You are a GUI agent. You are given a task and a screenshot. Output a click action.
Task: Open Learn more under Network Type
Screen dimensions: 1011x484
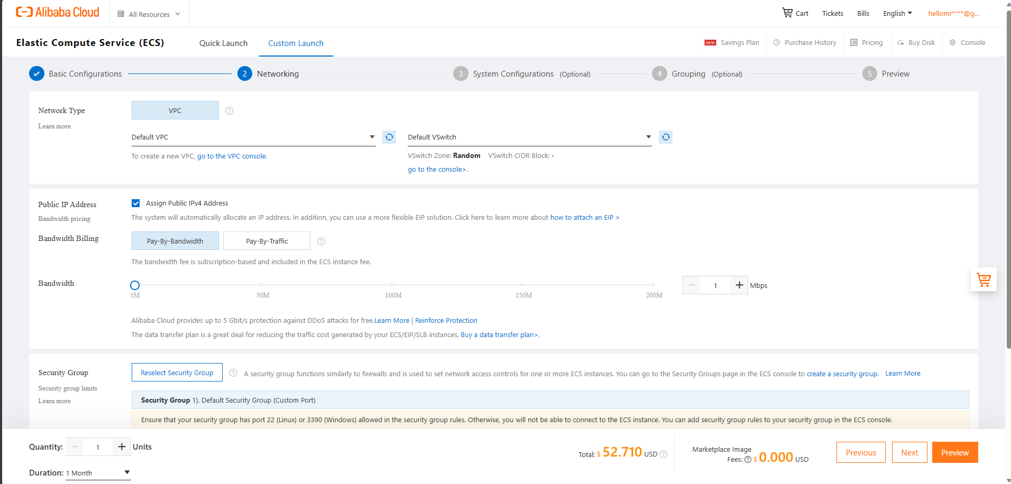click(x=54, y=126)
